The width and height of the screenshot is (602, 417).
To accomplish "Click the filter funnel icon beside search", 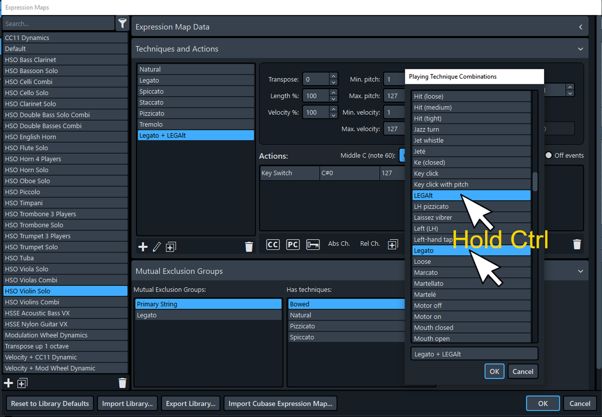I will pos(122,23).
